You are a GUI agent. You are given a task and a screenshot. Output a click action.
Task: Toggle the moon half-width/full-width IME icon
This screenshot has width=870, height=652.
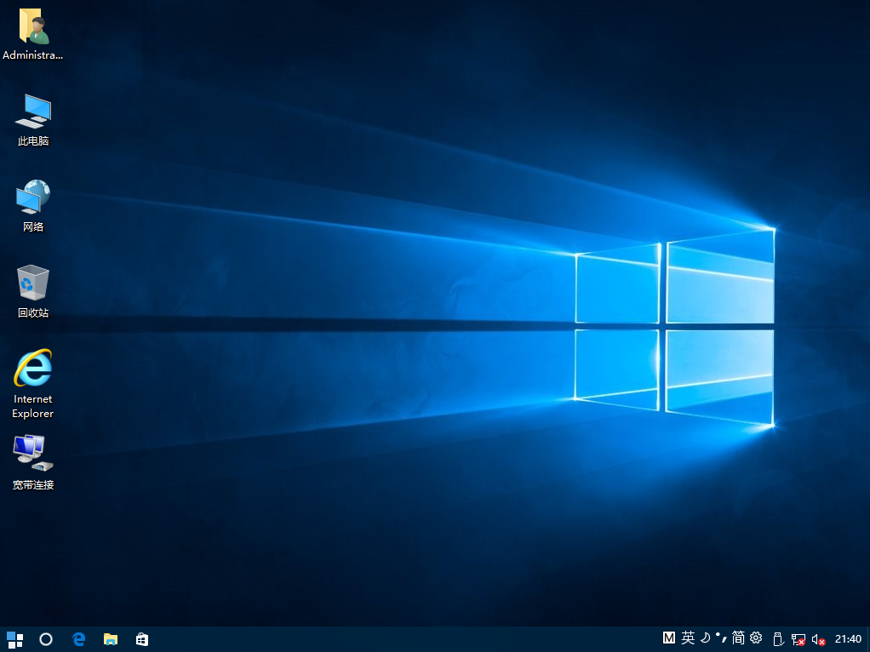click(705, 638)
